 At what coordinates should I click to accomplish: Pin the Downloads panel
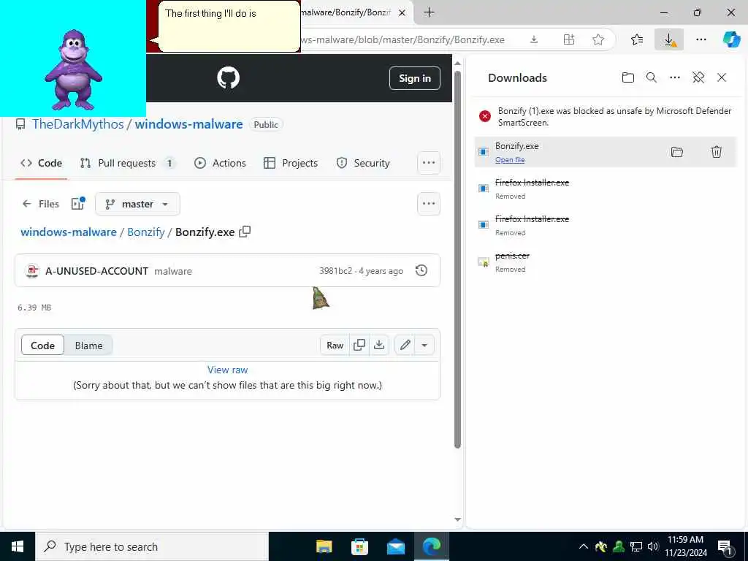(698, 77)
